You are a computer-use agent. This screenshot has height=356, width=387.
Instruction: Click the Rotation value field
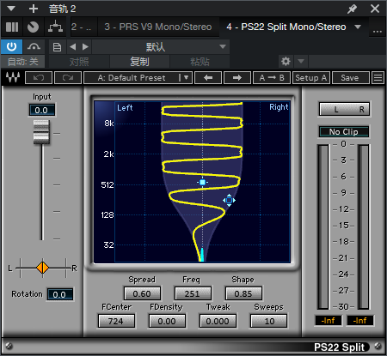(59, 294)
